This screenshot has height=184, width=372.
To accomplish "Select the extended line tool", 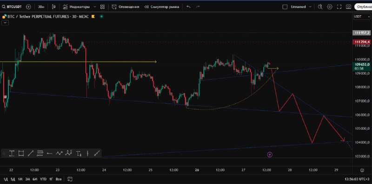I will pyautogui.click(x=97, y=153).
